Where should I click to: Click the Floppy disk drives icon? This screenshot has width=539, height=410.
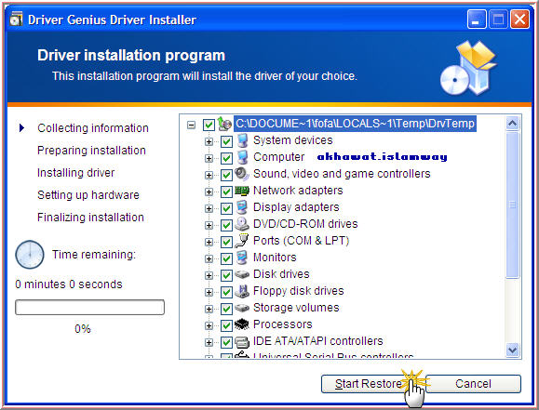click(x=242, y=291)
